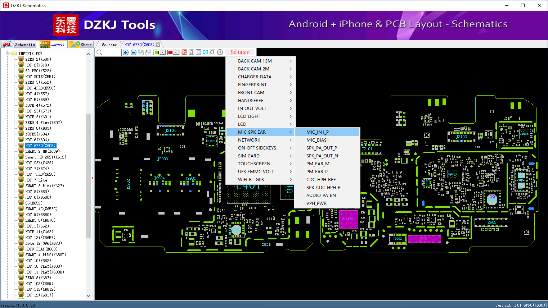The width and height of the screenshot is (548, 308).
Task: Switch to the Welcome tab
Action: [109, 45]
